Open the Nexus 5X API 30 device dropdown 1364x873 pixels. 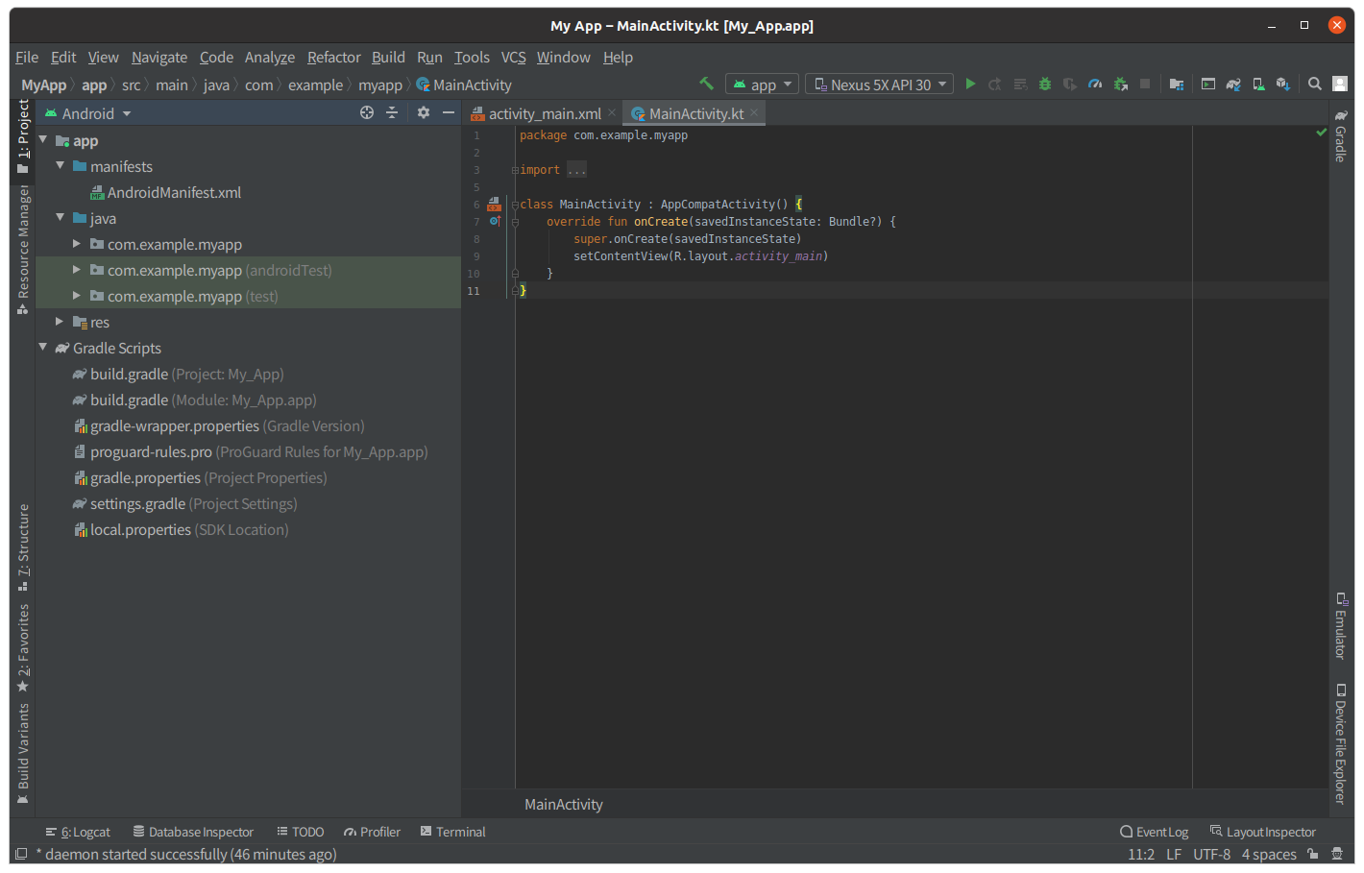click(x=879, y=85)
